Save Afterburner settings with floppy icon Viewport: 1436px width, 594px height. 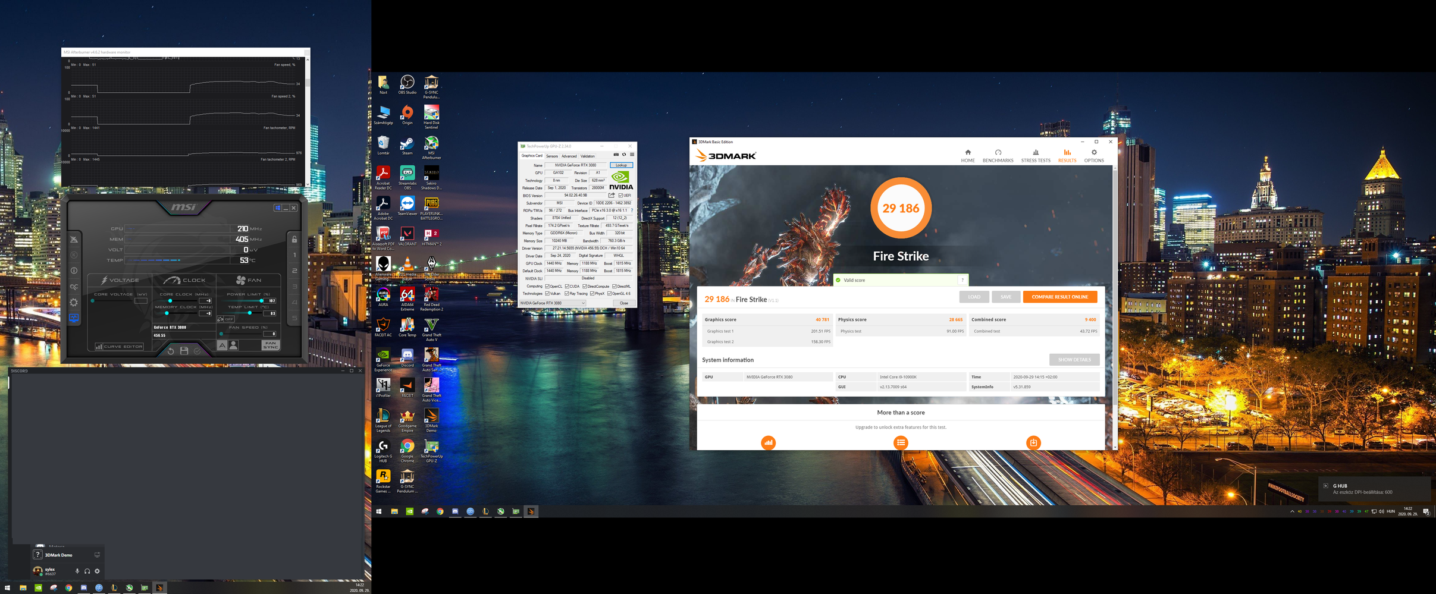pos(184,351)
